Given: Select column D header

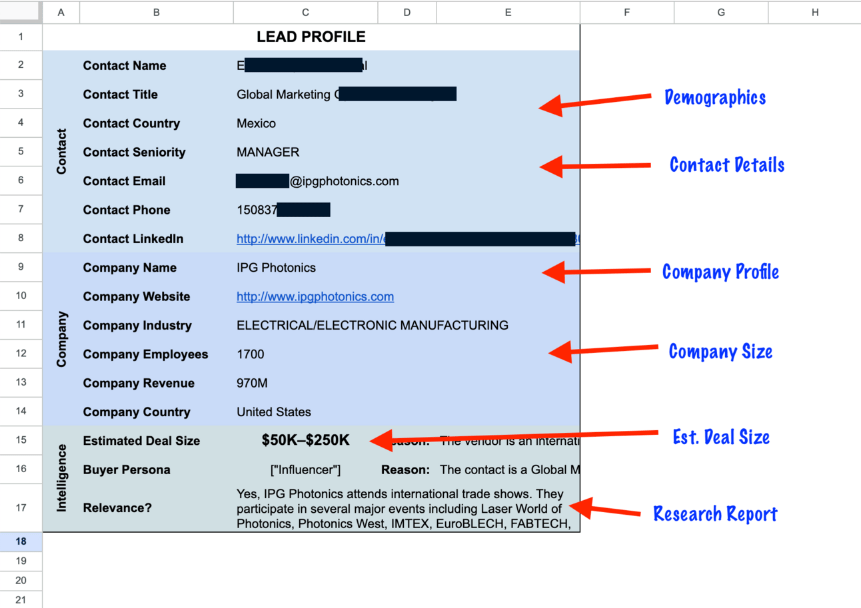Looking at the screenshot, I should coord(407,12).
